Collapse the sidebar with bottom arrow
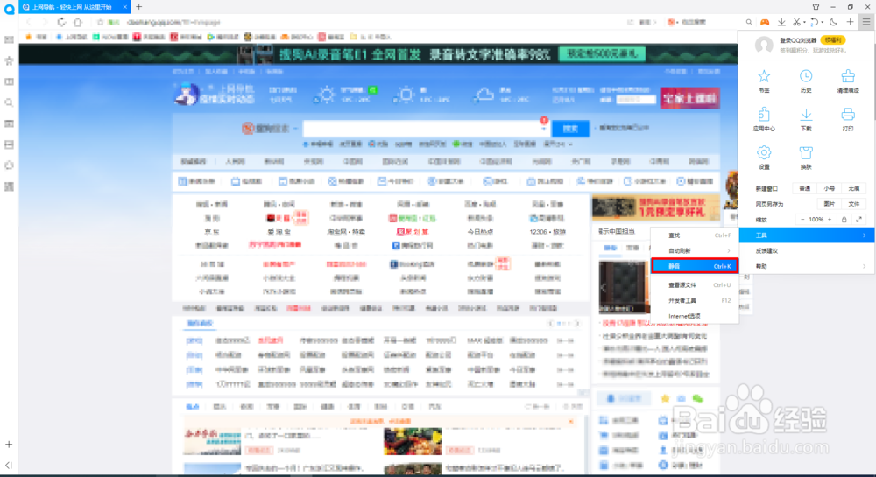The height and width of the screenshot is (477, 876). pyautogui.click(x=9, y=465)
